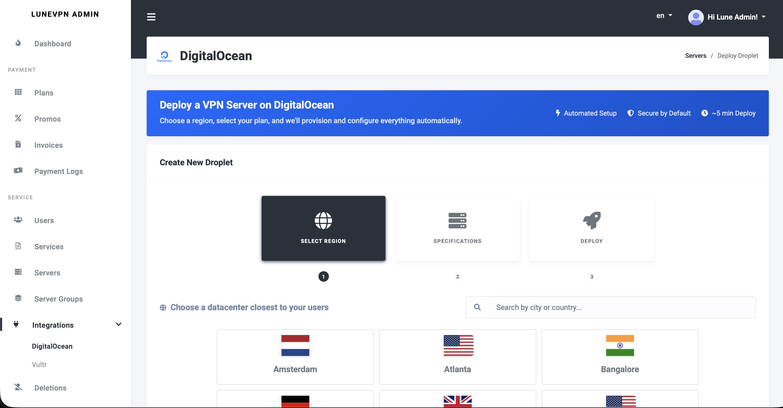Image resolution: width=783 pixels, height=408 pixels.
Task: Click the Payment Logs money icon
Action: (x=18, y=171)
